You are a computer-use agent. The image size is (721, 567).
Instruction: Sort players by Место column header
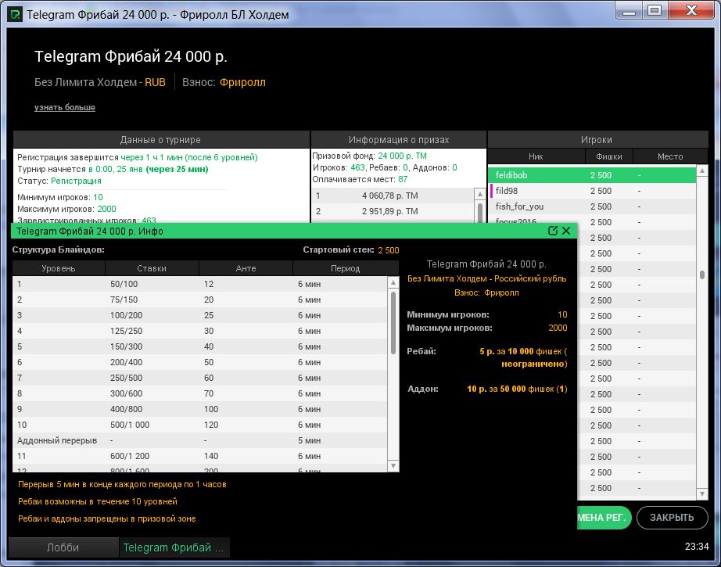[x=669, y=156]
